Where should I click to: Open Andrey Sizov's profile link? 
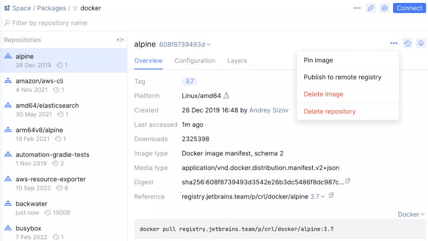point(268,110)
